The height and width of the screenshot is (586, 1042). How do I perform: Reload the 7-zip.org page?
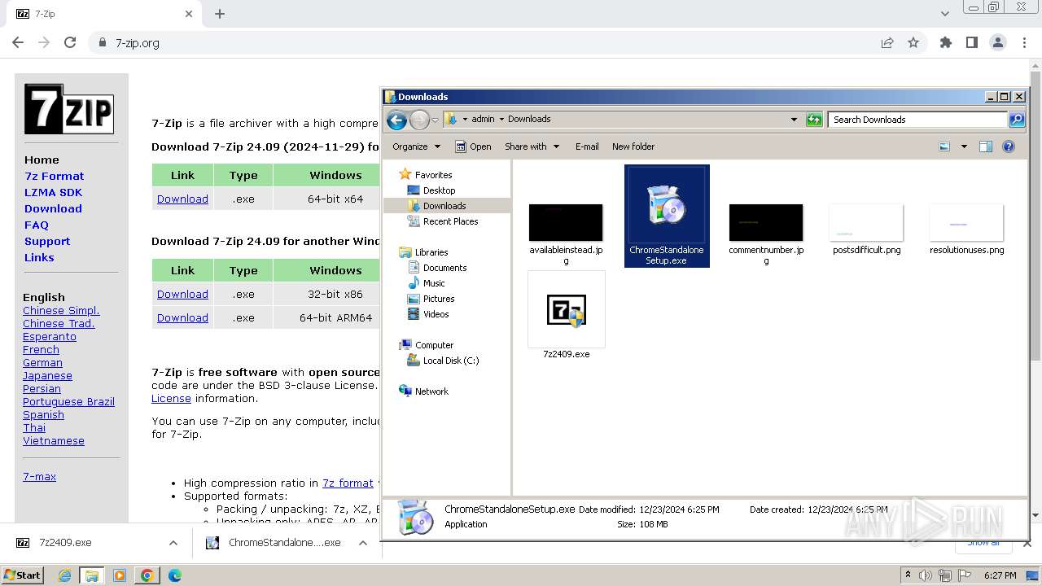[70, 42]
